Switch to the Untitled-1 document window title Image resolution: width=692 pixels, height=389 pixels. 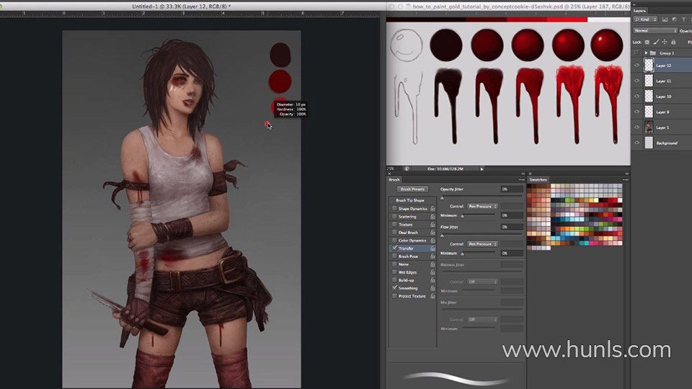click(182, 6)
